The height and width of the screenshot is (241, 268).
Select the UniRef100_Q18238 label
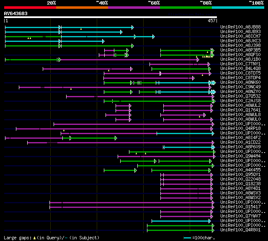240,184
